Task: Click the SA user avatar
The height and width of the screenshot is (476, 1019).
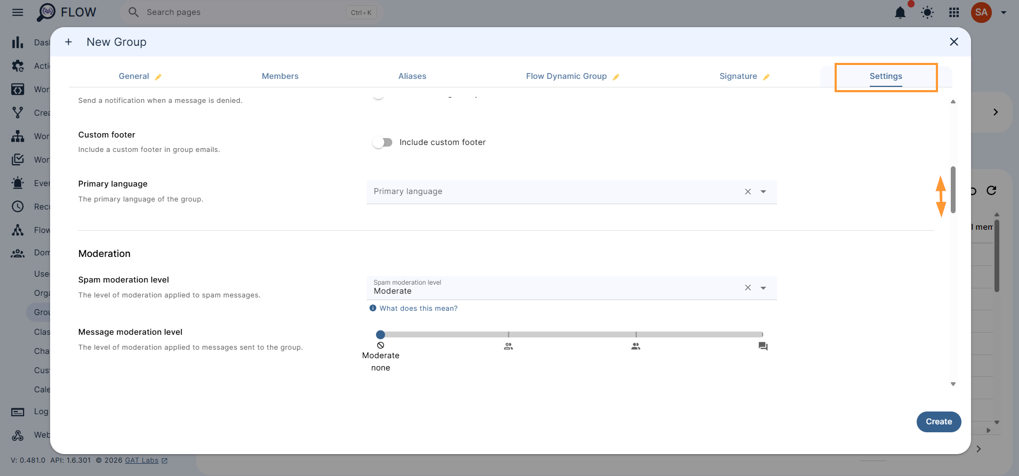Action: click(x=981, y=12)
